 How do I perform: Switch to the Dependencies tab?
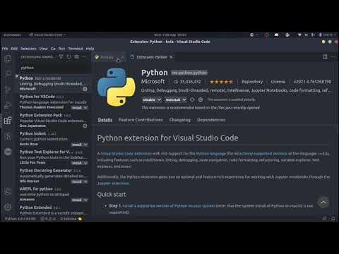pos(211,120)
